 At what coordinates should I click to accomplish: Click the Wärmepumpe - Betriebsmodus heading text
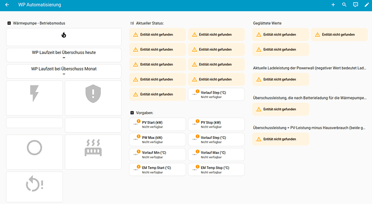click(39, 23)
